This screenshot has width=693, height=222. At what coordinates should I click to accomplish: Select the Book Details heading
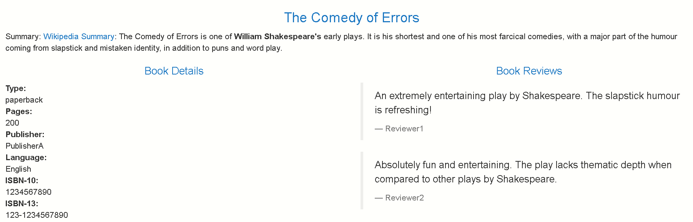point(174,71)
